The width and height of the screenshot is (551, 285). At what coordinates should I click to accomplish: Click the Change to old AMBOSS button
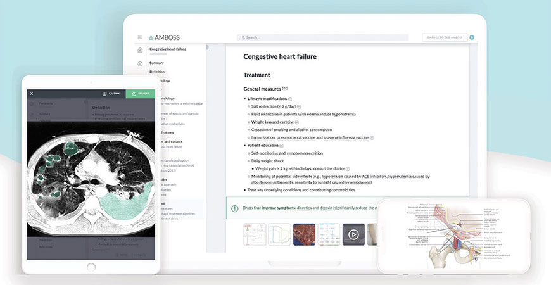coord(445,37)
